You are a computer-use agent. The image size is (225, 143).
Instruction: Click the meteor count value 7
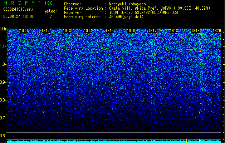tap(51, 16)
